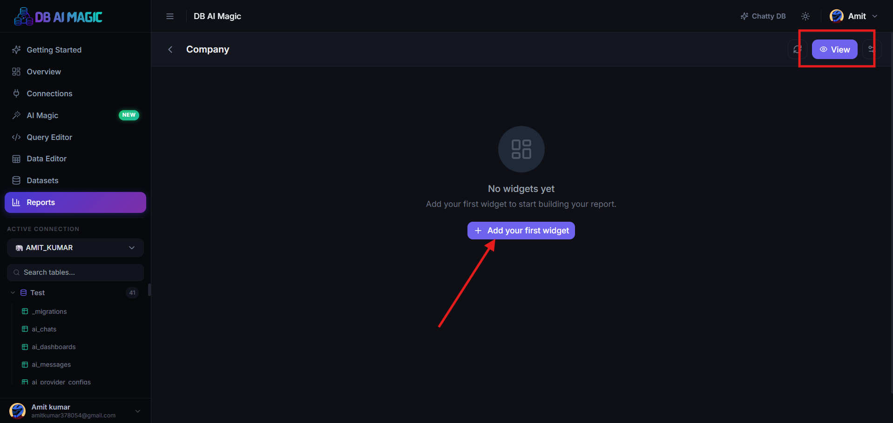
Task: Open Getting Started page
Action: tap(75, 50)
